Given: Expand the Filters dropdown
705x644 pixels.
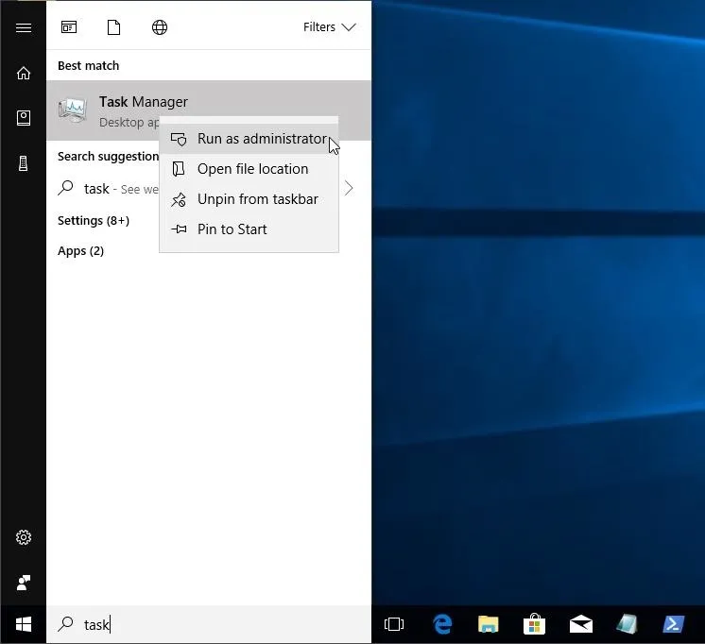Looking at the screenshot, I should [x=330, y=27].
